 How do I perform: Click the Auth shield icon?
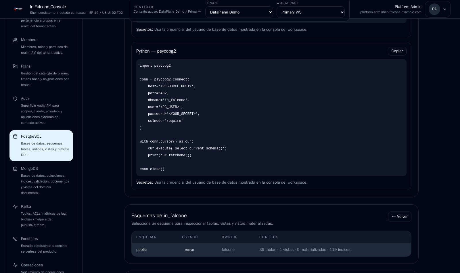(x=15, y=99)
